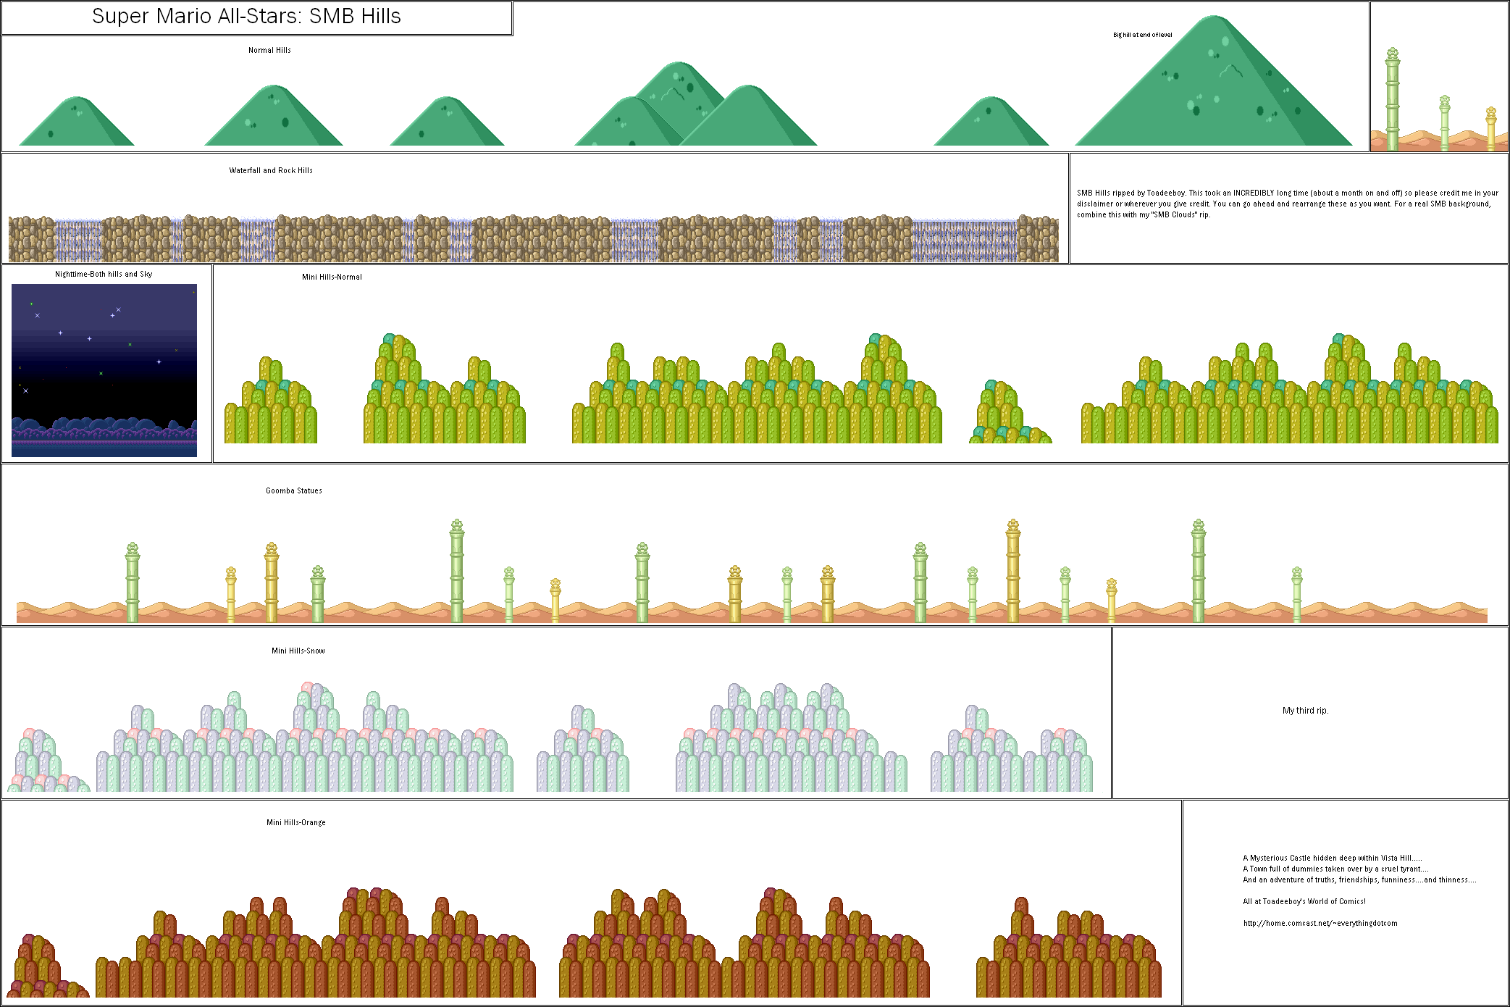Select the "Mini Hills-Orange" label

295,822
